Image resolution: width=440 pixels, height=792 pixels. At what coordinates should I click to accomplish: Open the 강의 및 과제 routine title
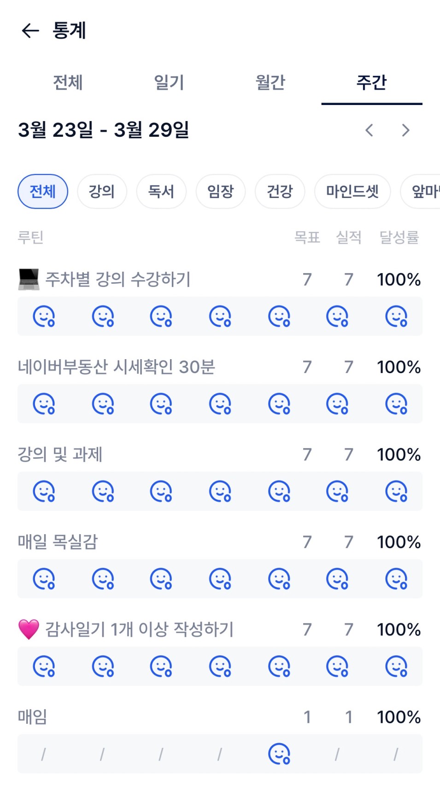point(60,454)
